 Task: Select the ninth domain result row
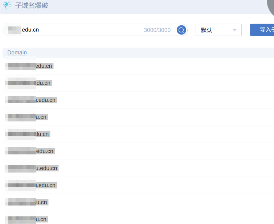[27, 202]
